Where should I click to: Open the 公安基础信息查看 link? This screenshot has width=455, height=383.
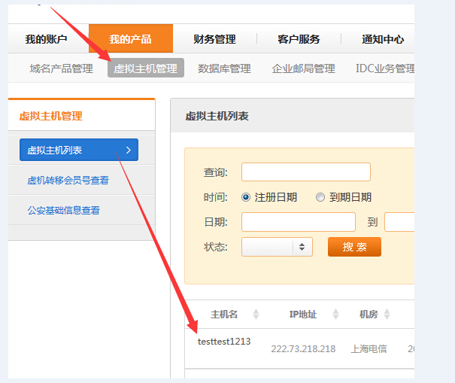63,210
